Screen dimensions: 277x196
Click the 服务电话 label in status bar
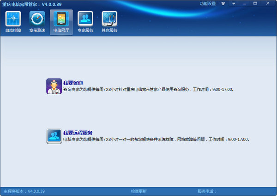pos(207,191)
